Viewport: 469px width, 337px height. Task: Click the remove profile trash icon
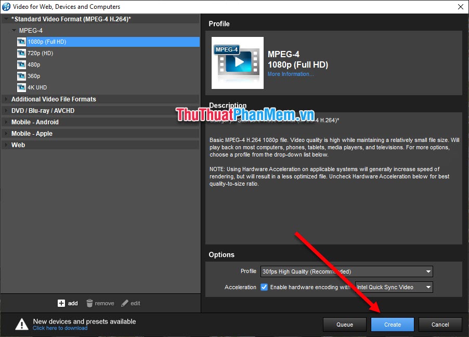[x=89, y=303]
